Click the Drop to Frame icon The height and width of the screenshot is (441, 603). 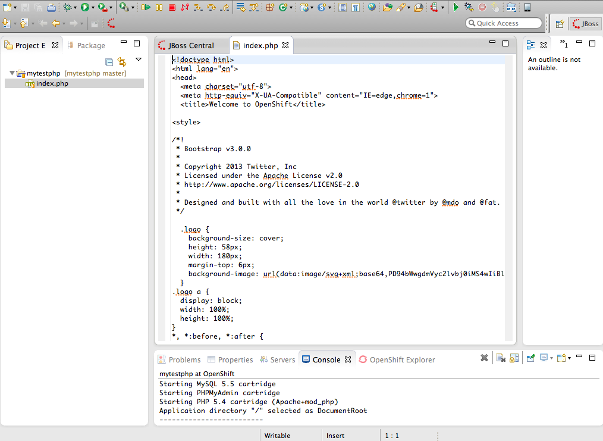(x=241, y=7)
